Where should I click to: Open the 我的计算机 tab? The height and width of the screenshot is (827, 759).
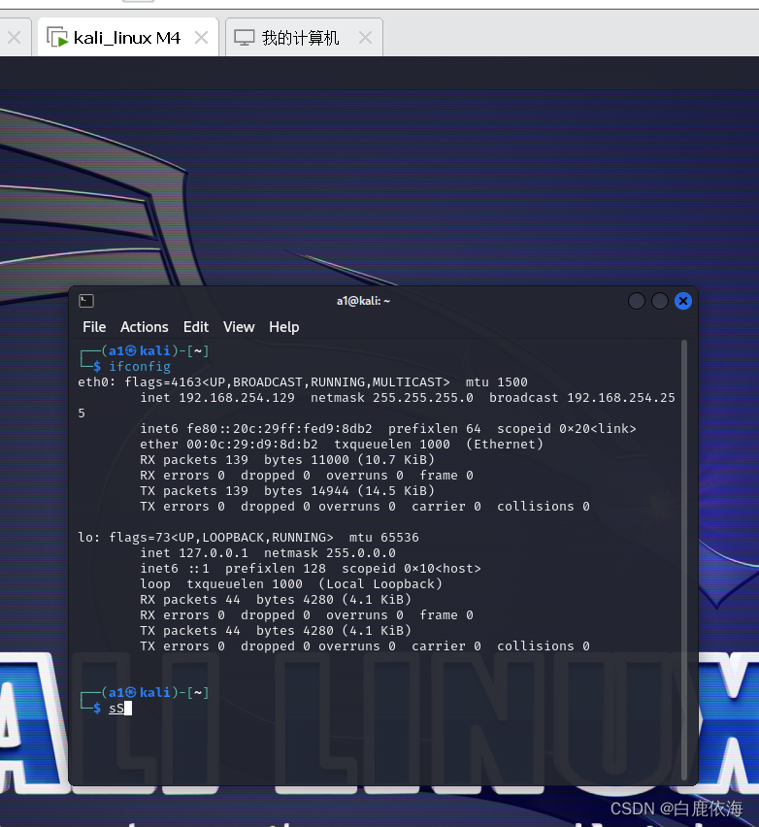[x=303, y=38]
